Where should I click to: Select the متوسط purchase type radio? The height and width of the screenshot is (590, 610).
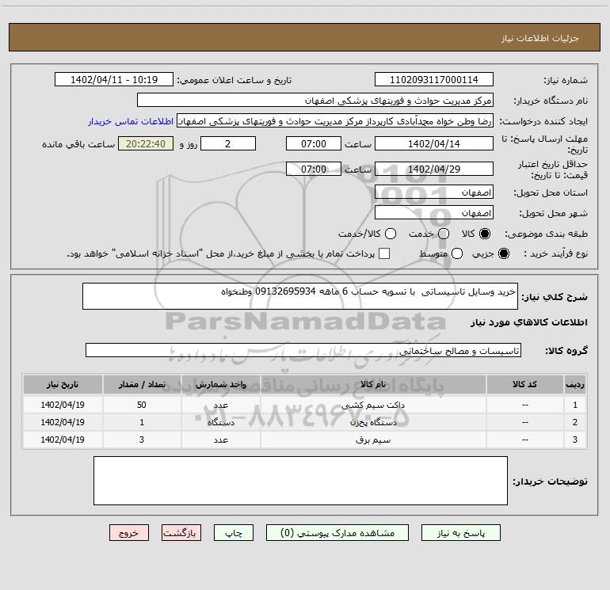pos(457,253)
